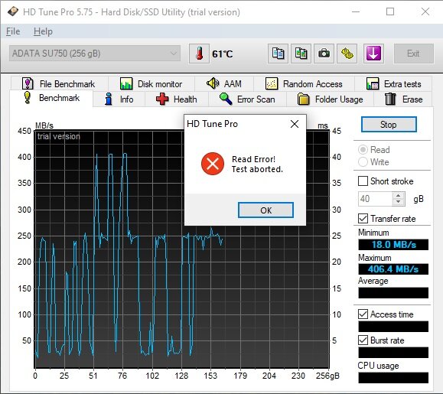Select the Benchmark tab

(x=51, y=98)
